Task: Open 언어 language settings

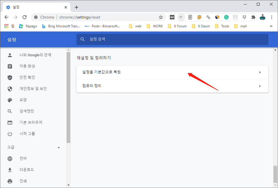Action: (x=33, y=158)
